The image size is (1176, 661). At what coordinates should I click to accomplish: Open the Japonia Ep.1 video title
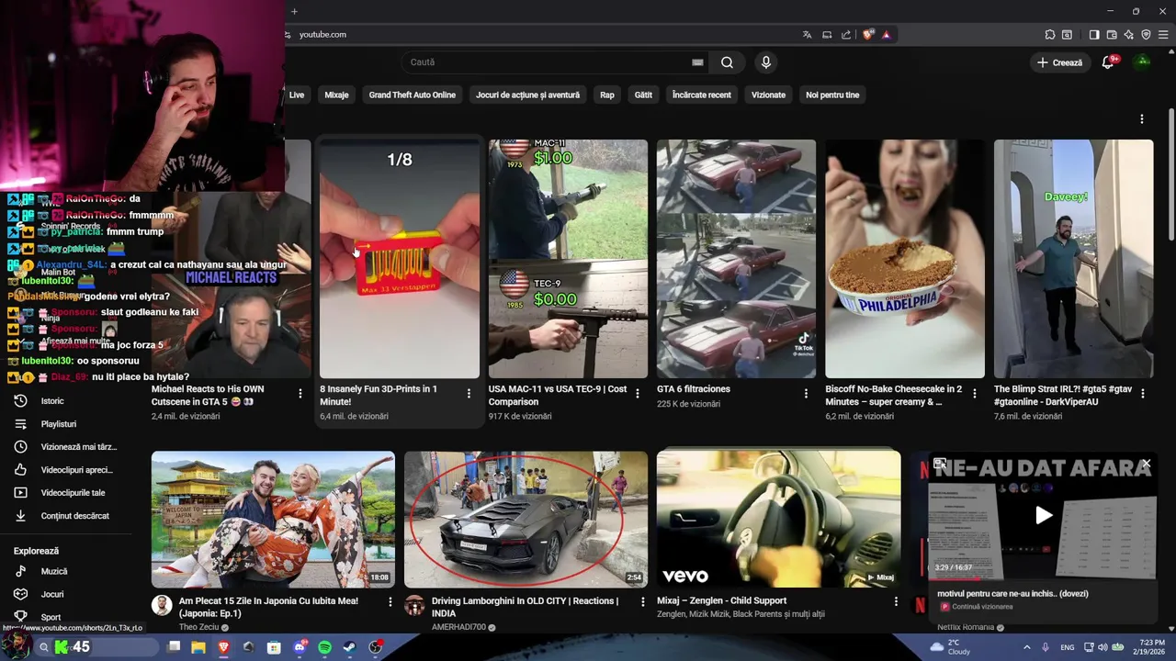tap(268, 607)
